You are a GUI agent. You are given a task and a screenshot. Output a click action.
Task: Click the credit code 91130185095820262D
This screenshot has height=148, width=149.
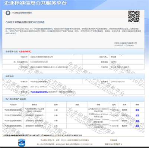39,62
